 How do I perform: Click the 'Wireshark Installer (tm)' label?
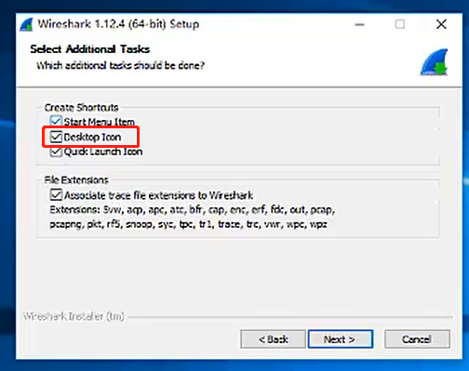point(74,316)
